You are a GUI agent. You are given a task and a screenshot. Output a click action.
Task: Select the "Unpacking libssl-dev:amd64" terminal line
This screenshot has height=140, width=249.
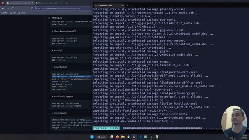point(133,121)
